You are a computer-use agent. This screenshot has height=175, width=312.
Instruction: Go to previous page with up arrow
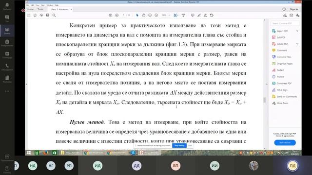click(x=111, y=15)
